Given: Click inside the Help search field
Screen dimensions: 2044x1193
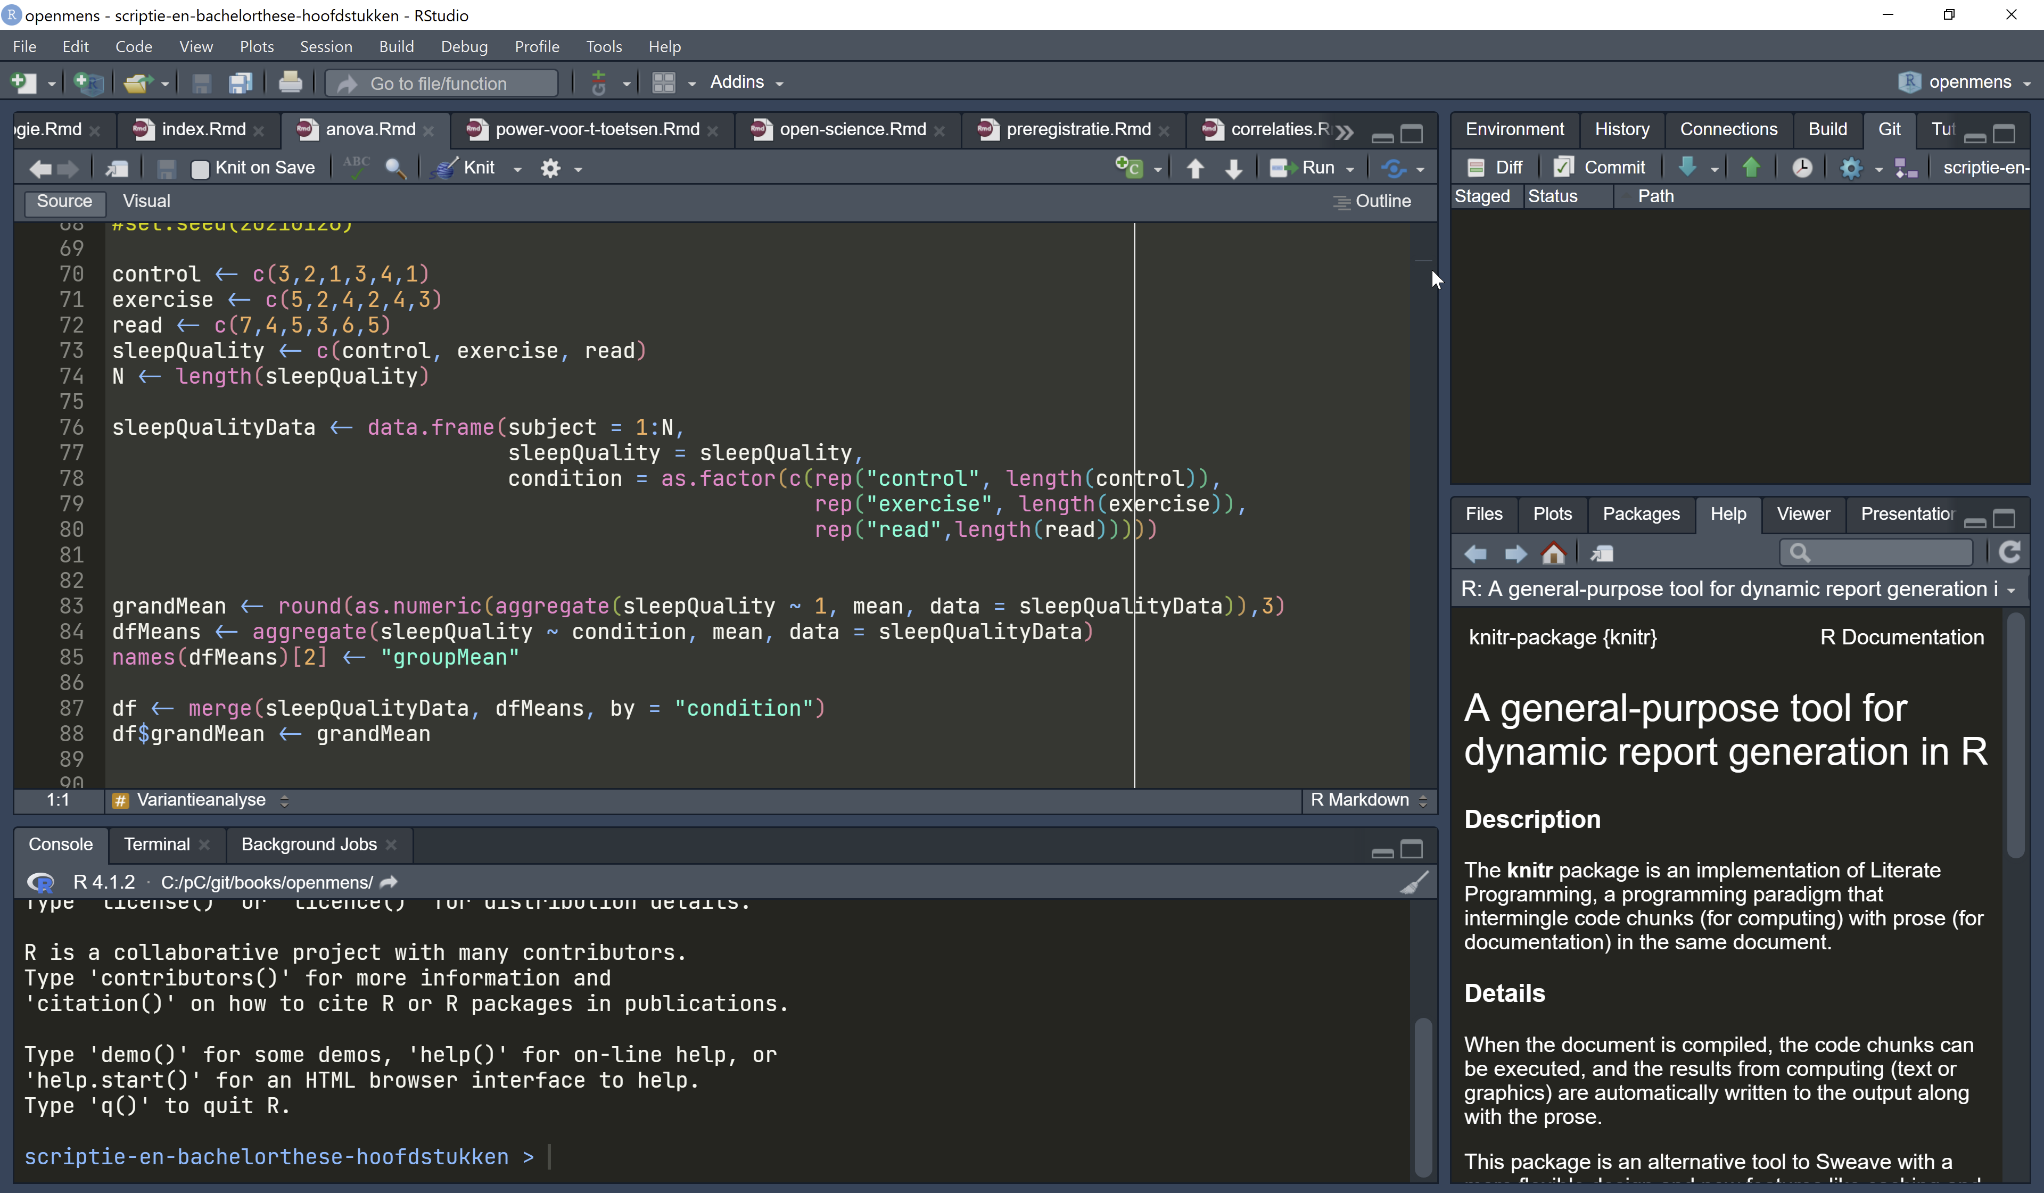Looking at the screenshot, I should [1876, 552].
